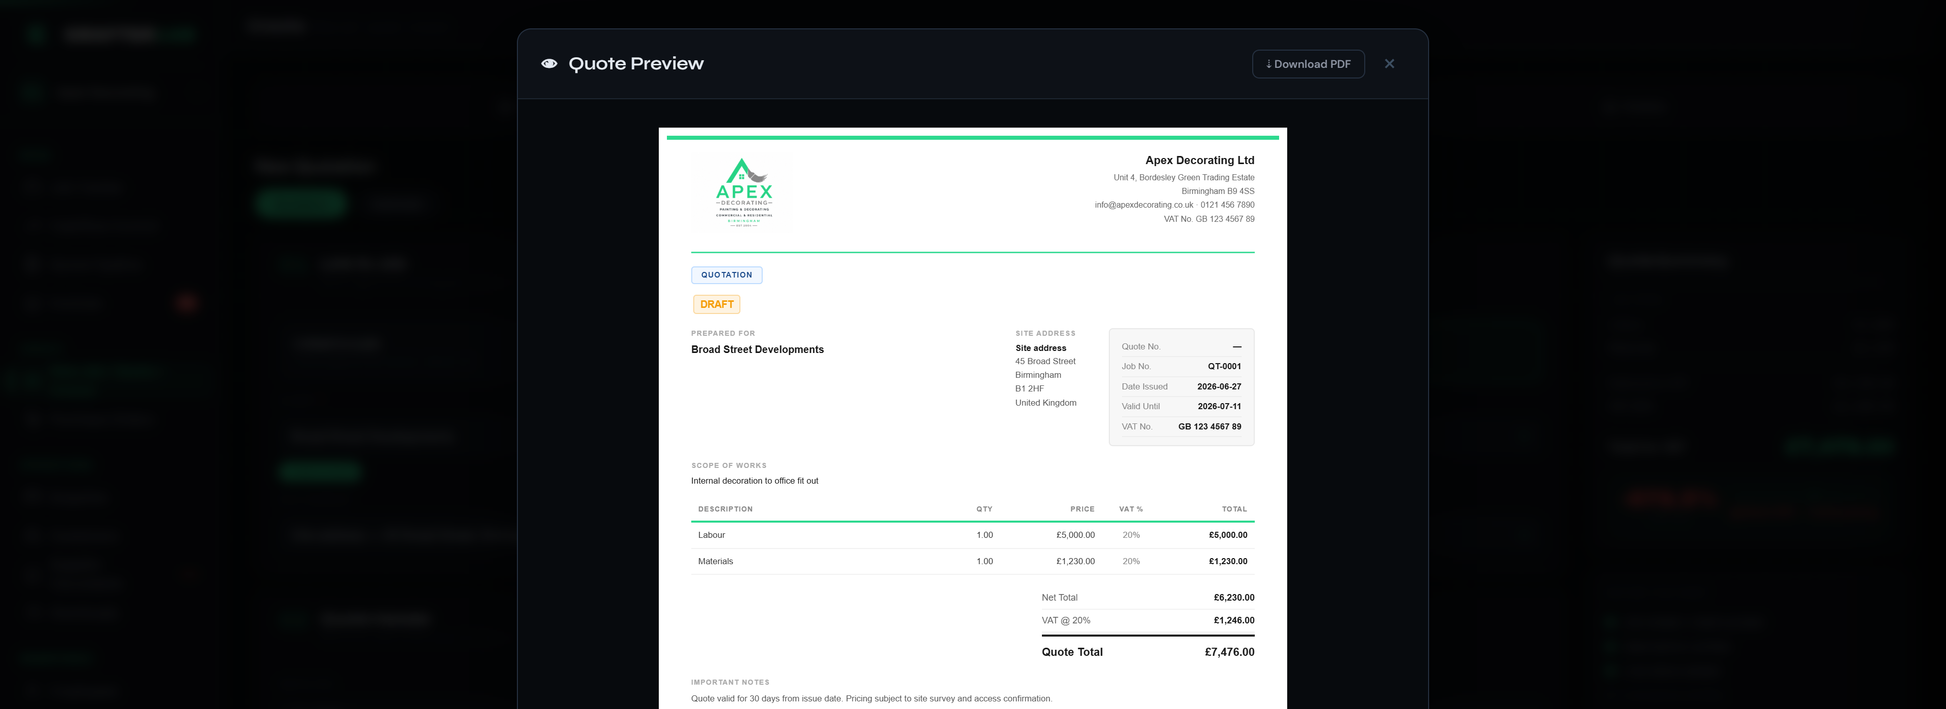Close the Quote Preview dialog
The height and width of the screenshot is (709, 1946).
coord(1389,64)
